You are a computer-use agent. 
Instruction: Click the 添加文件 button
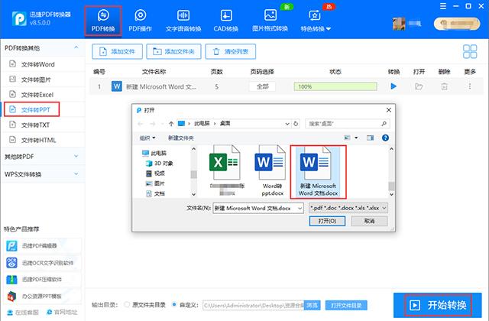pyautogui.click(x=117, y=51)
